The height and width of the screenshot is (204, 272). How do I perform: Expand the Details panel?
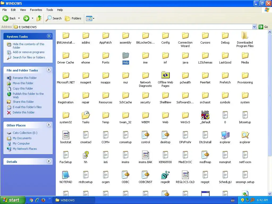pyautogui.click(x=49, y=161)
